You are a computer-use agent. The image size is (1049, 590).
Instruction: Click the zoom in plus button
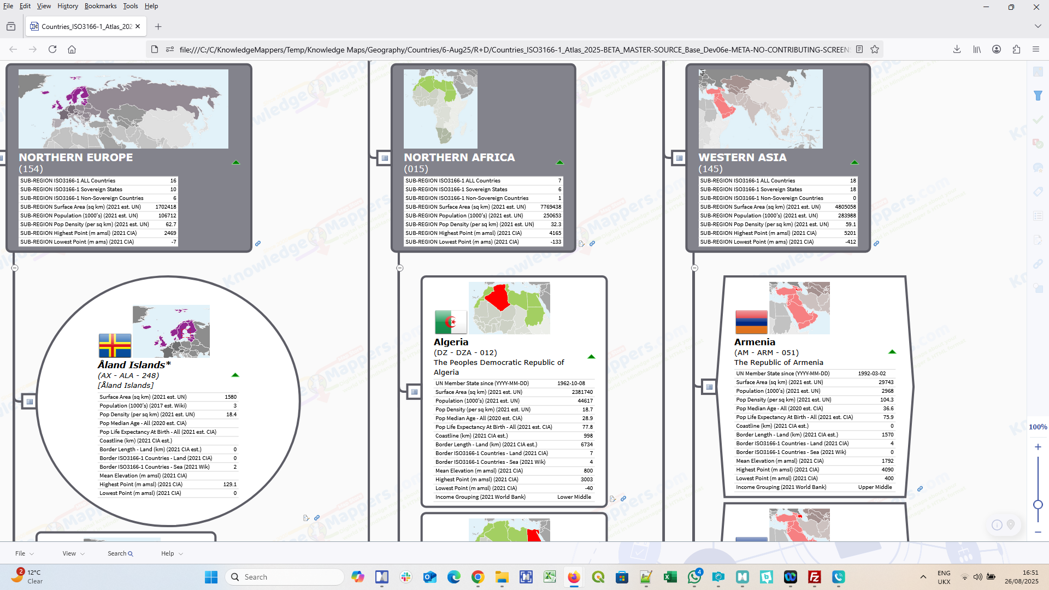point(1038,447)
